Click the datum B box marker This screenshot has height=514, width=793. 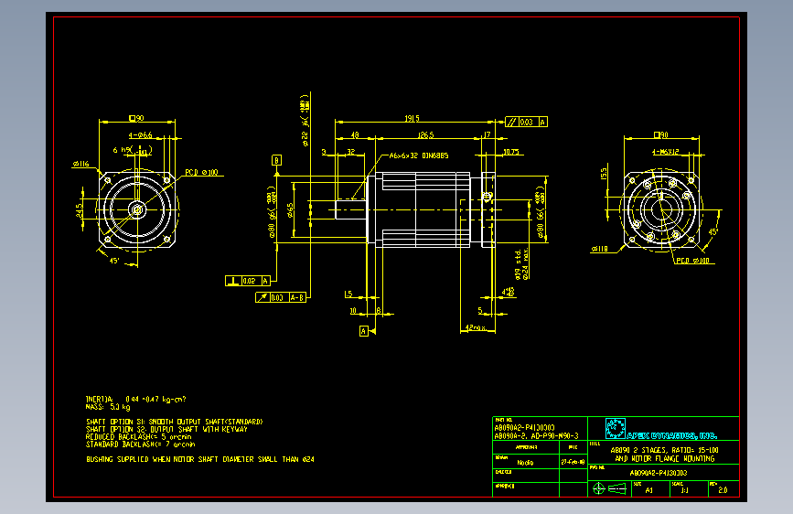[276, 160]
